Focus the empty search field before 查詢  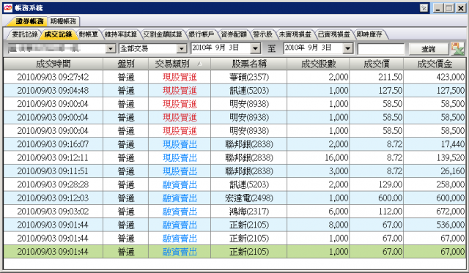point(381,49)
